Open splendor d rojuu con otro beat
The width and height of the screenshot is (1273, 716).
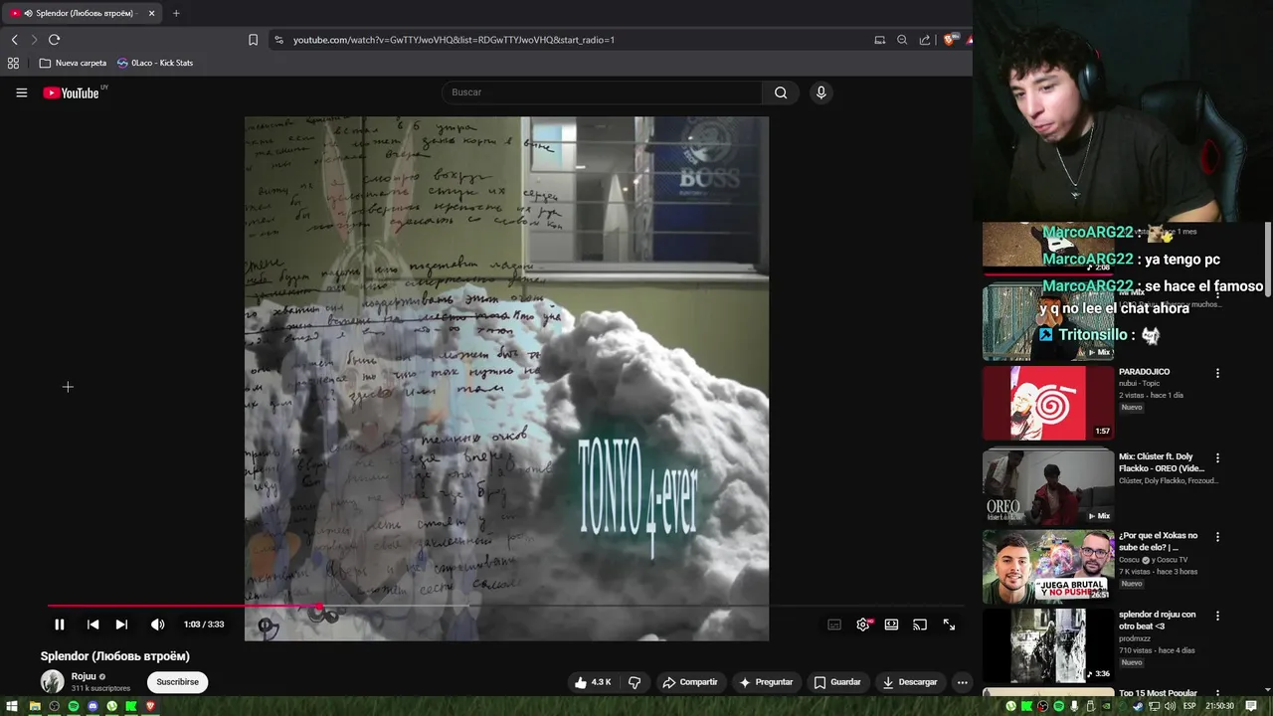click(x=1158, y=621)
